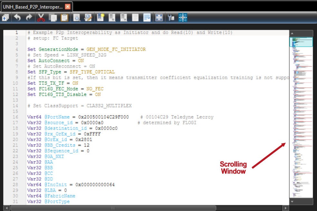Click the save-all stacked pages icon
The height and width of the screenshot is (211, 317).
pos(5,18)
